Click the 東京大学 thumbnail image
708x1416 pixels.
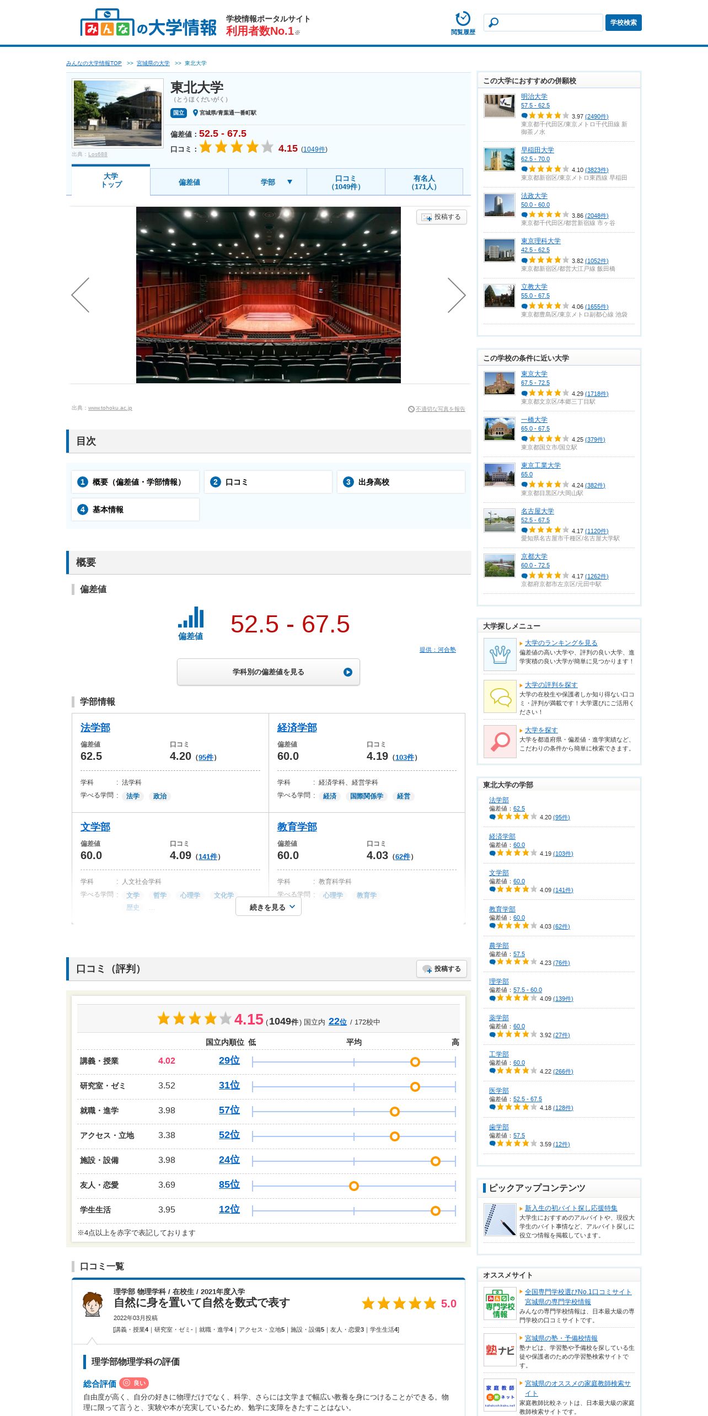coord(500,383)
